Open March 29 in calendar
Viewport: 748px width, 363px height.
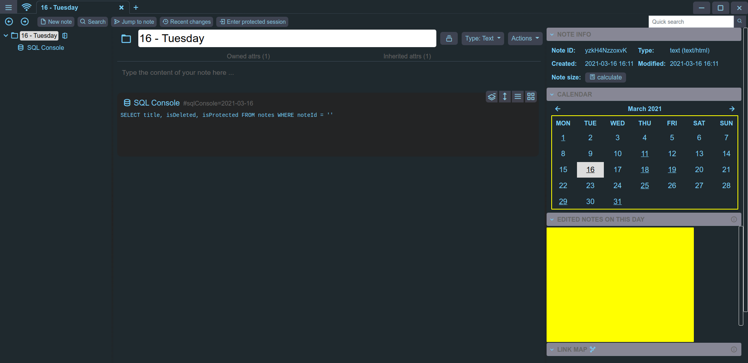[563, 202]
